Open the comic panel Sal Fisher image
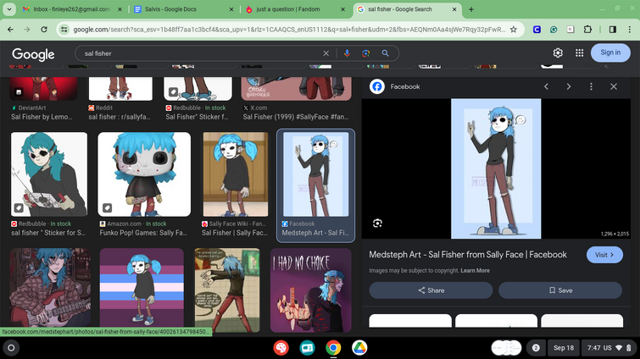The width and height of the screenshot is (640, 359). [227, 290]
